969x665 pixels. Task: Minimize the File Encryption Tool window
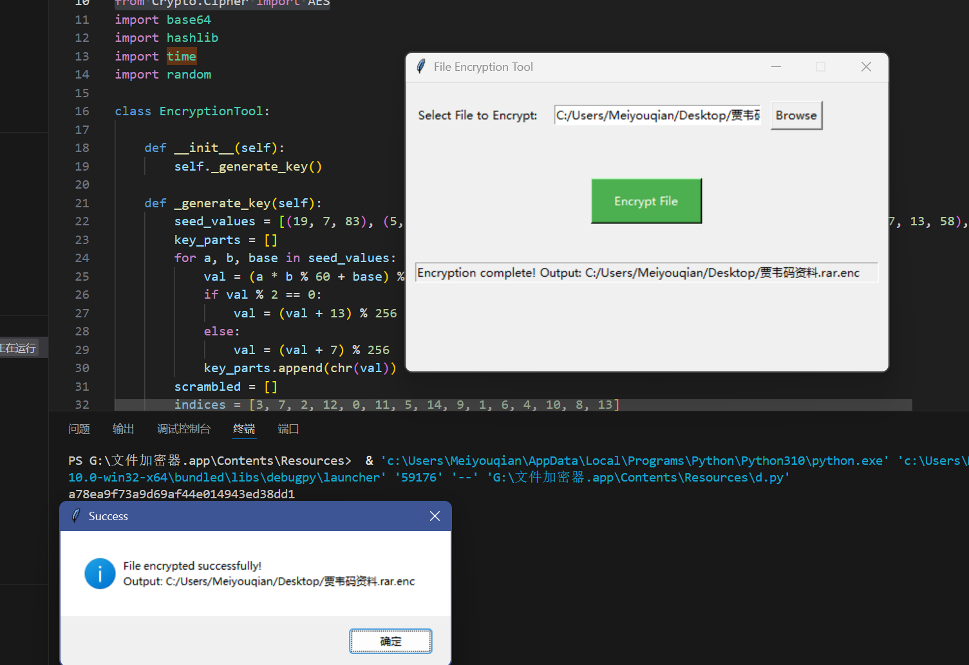pyautogui.click(x=776, y=67)
